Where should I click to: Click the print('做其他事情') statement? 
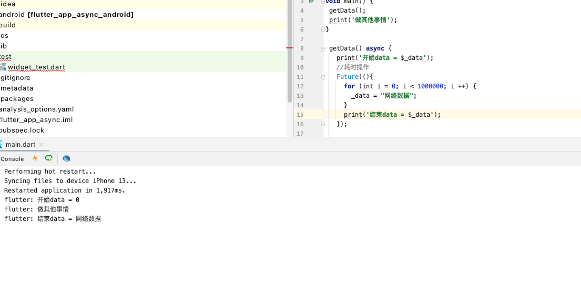(363, 20)
